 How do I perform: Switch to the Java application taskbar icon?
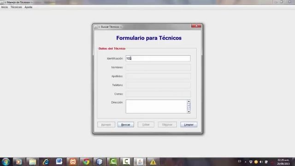click(140, 162)
